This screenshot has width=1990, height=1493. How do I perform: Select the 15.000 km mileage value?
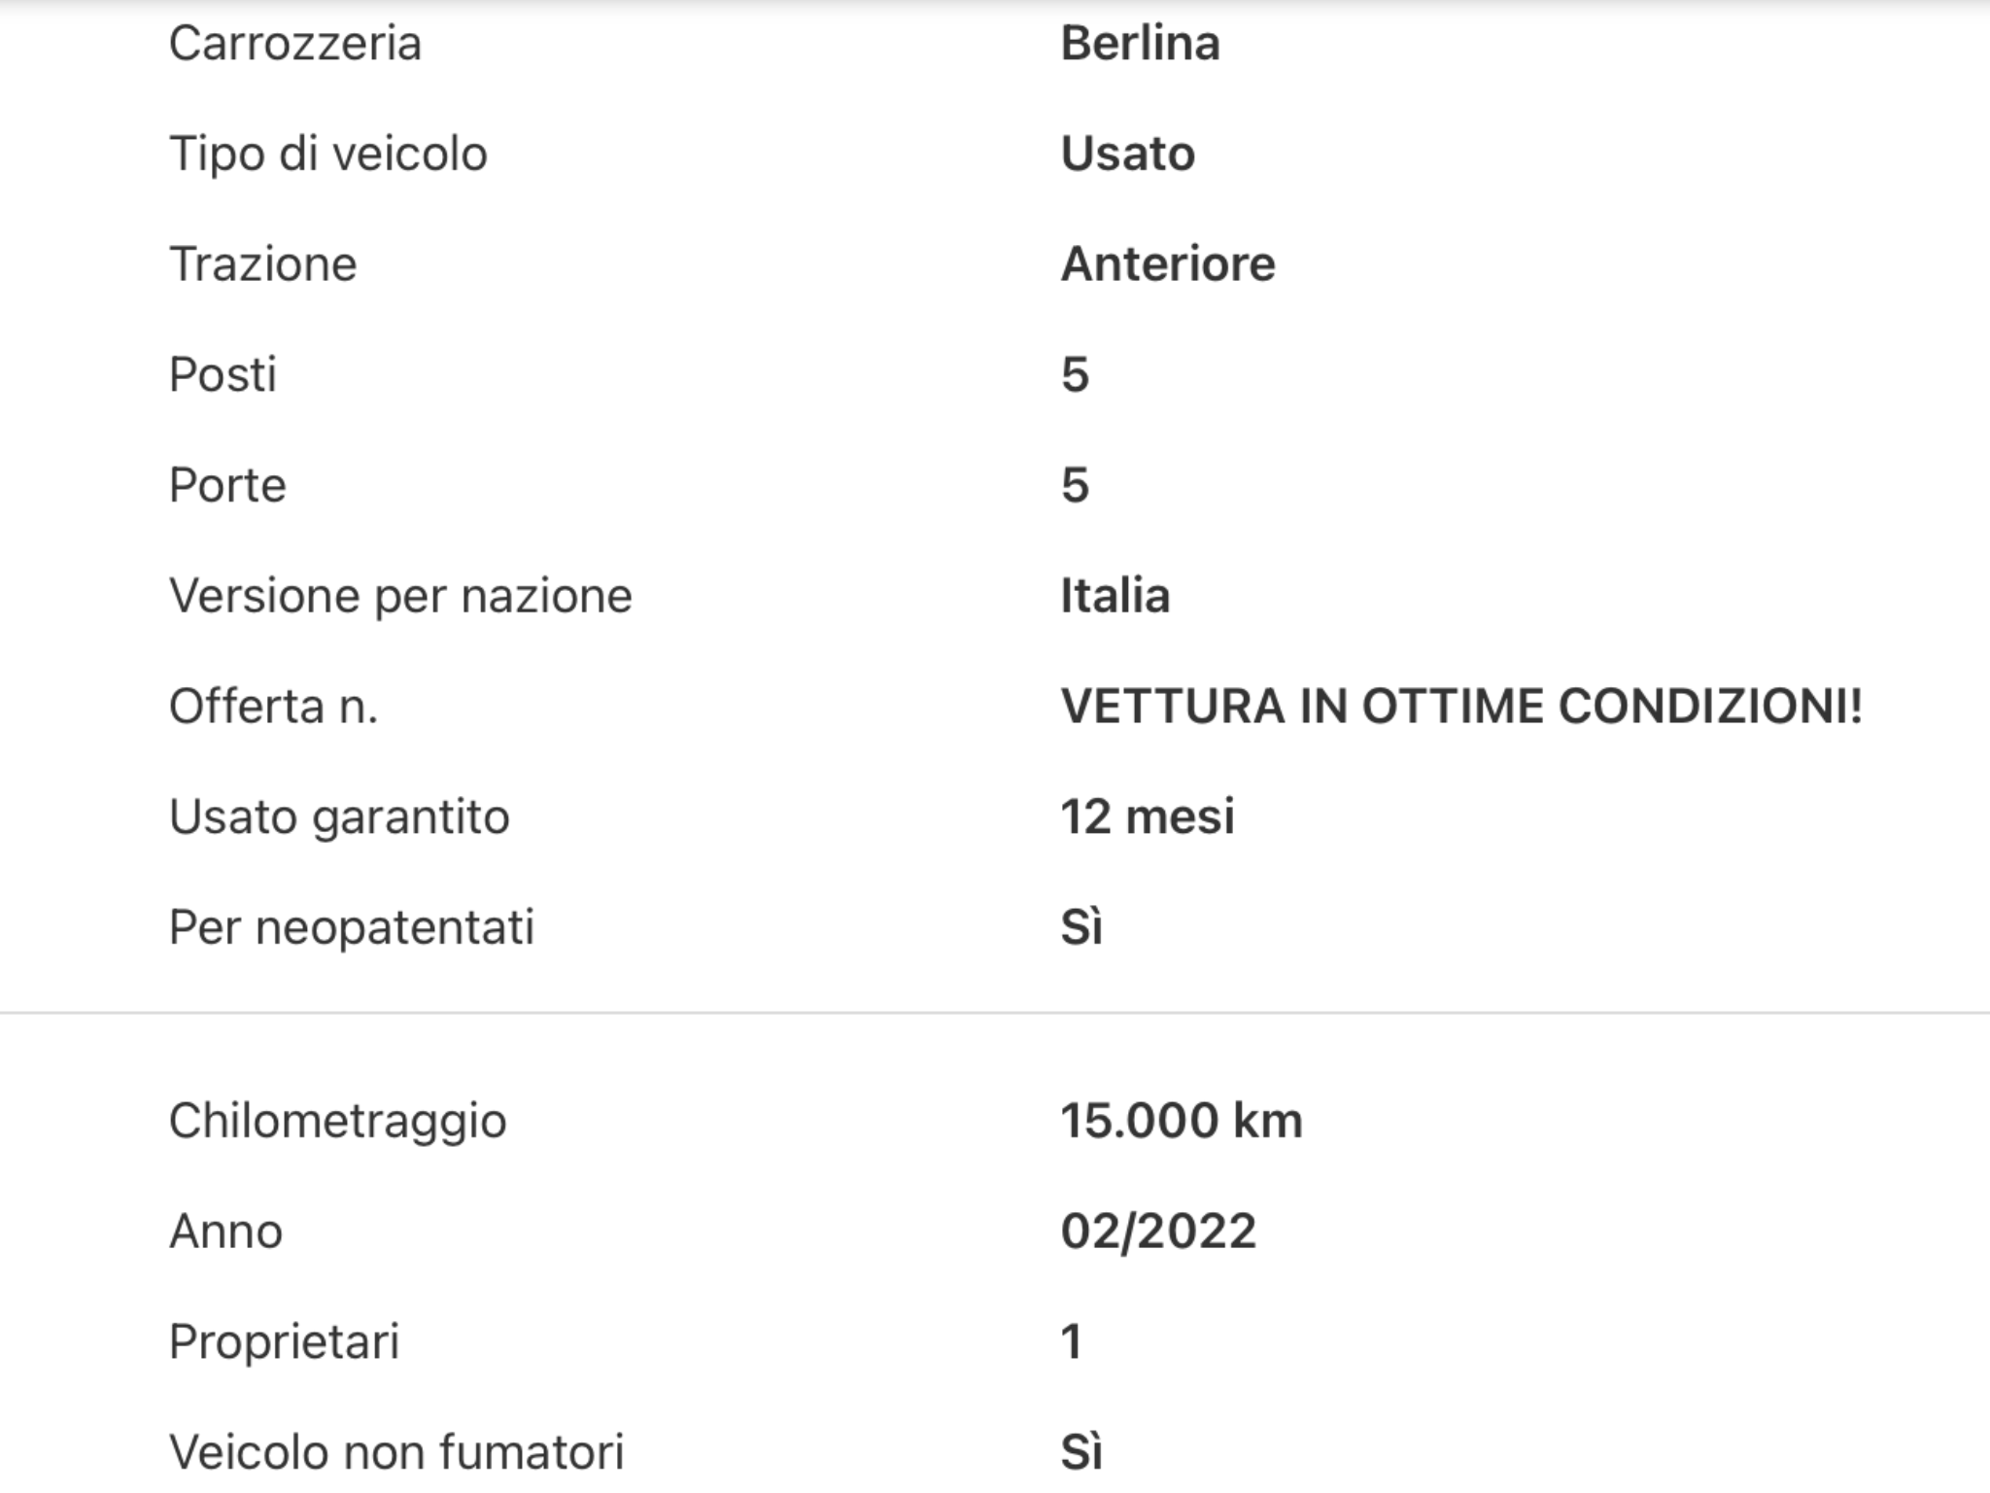tap(1181, 1121)
